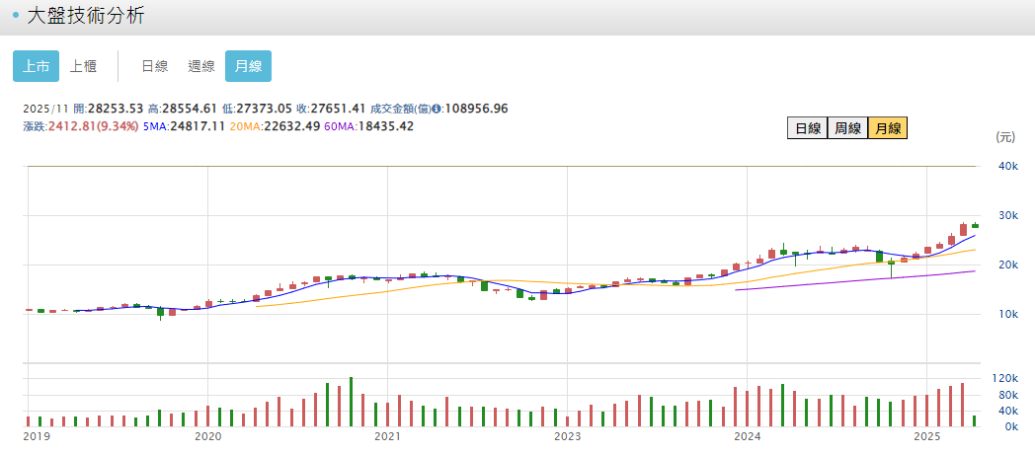This screenshot has width=1035, height=455.
Task: Click the highlighted 月線 tab in top row
Action: [x=248, y=66]
